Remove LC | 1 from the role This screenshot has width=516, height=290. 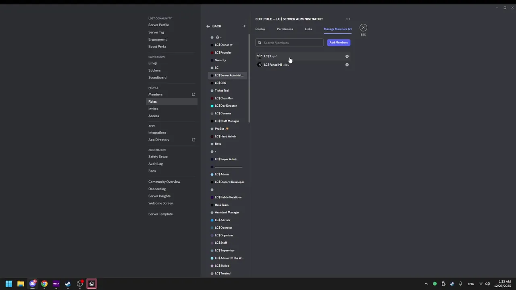coord(347,56)
